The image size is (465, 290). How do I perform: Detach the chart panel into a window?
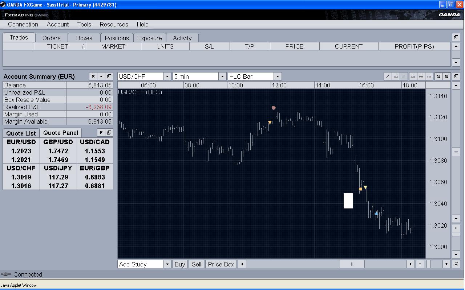pos(456,76)
